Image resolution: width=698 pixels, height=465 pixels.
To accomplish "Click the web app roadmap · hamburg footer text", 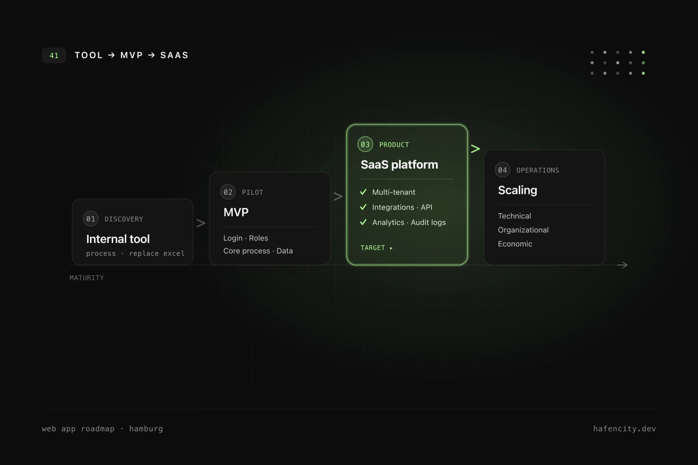I will tap(102, 429).
